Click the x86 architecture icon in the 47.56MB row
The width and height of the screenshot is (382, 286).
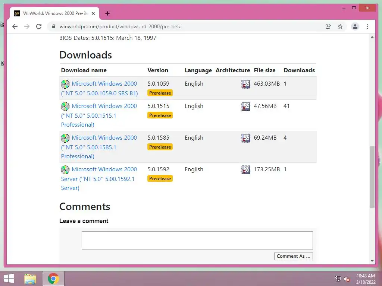[246, 107]
